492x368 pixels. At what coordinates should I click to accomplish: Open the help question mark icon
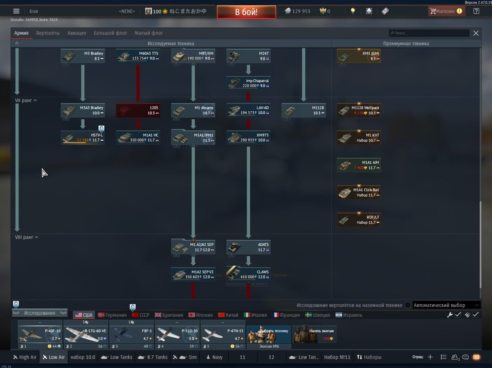coord(476,11)
